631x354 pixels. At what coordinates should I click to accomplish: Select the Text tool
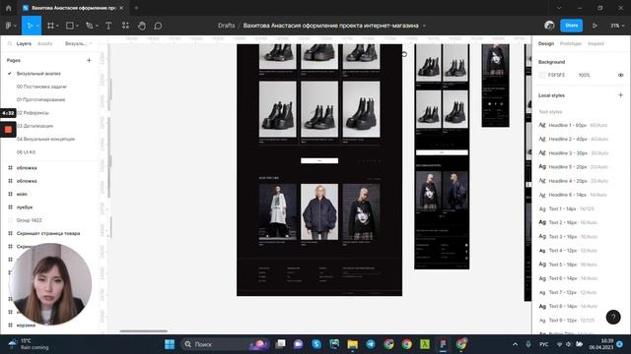(108, 26)
